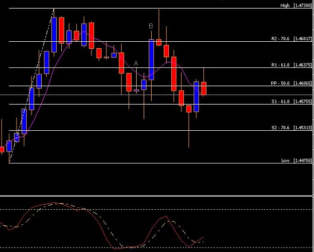Click the 1.46065 price value
The height and width of the screenshot is (252, 314).
(x=302, y=83)
